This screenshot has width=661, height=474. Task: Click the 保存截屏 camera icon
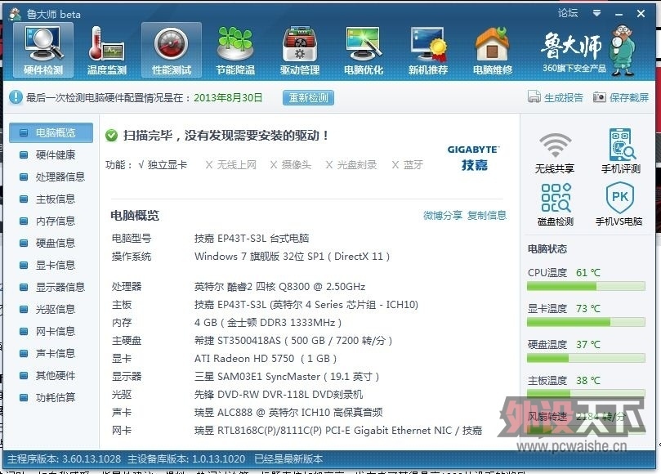pyautogui.click(x=599, y=97)
